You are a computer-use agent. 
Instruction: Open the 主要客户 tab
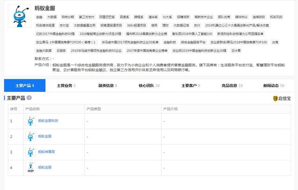click(190, 85)
